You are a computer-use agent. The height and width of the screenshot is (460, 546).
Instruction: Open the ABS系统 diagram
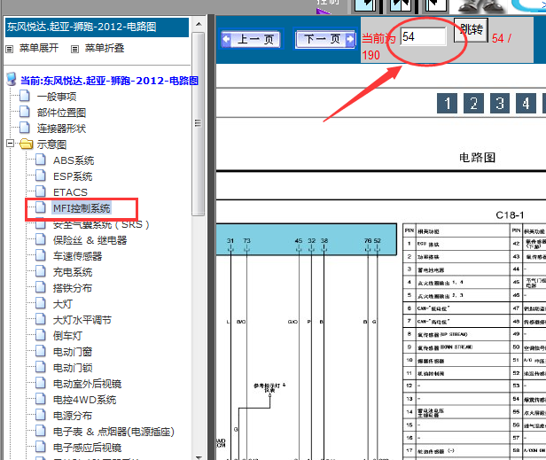[x=74, y=160]
